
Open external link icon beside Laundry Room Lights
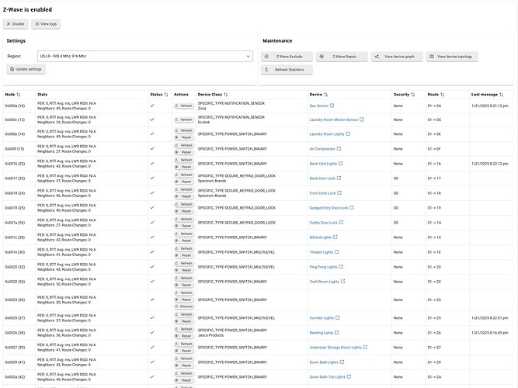[348, 134]
